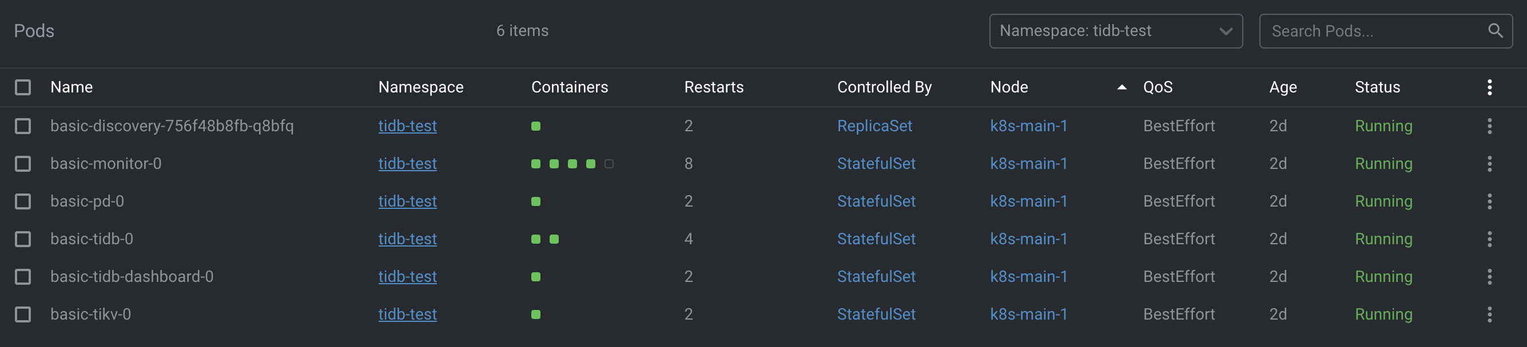This screenshot has height=347, width=1527.
Task: Click the Node column sort arrow
Action: click(1122, 87)
